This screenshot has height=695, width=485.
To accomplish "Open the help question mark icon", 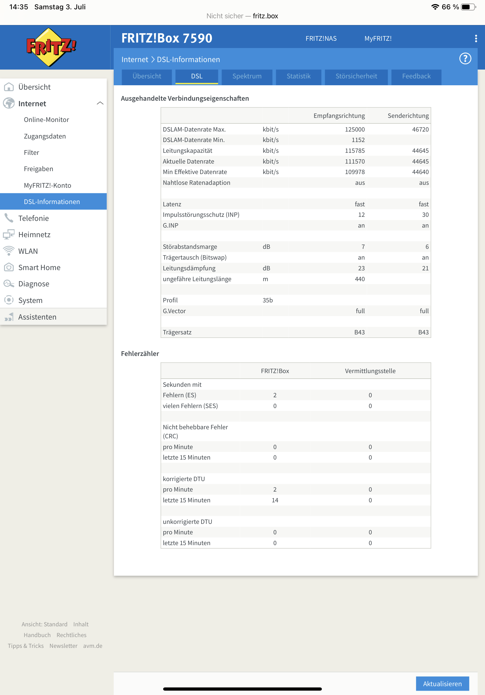I will (x=465, y=59).
